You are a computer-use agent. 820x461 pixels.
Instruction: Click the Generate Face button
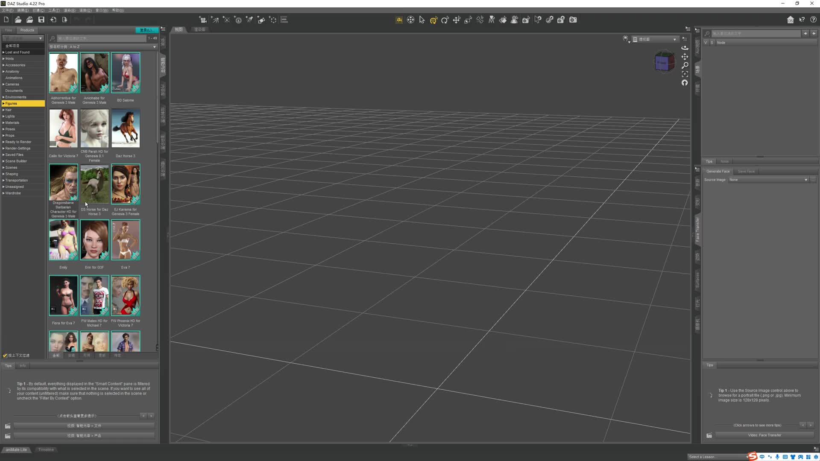[x=718, y=172]
